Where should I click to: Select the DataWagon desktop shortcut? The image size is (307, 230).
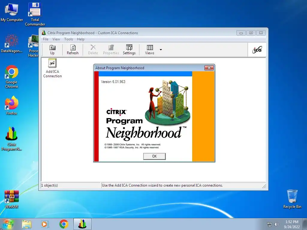12,43
